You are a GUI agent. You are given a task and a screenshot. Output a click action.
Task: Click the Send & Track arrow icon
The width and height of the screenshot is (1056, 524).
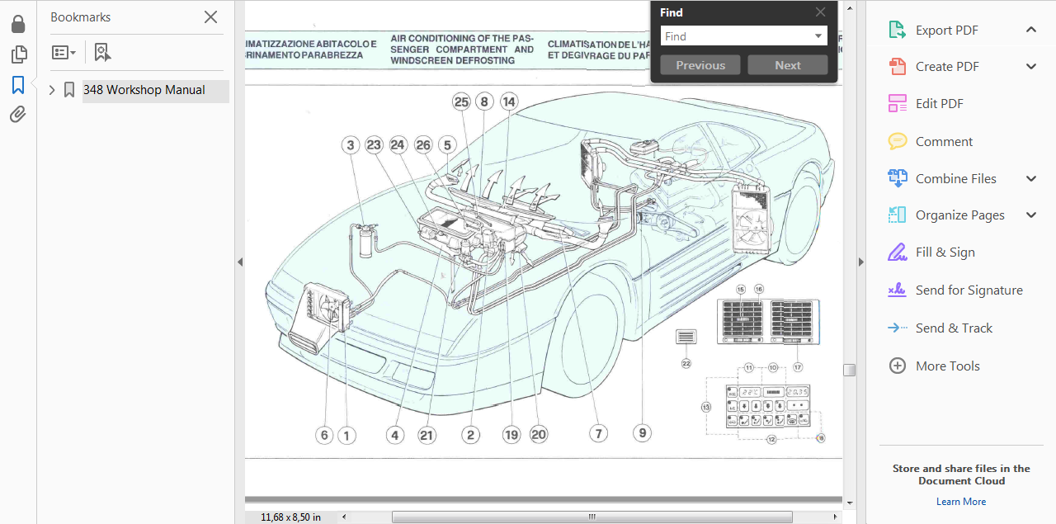tap(897, 328)
